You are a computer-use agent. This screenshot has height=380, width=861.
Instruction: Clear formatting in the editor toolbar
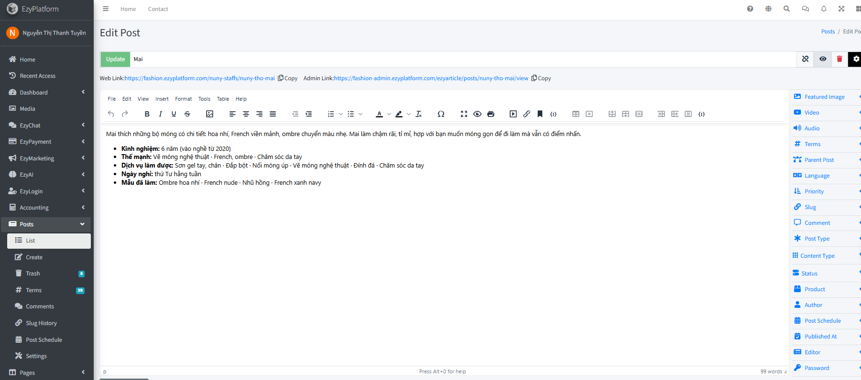pyautogui.click(x=419, y=114)
